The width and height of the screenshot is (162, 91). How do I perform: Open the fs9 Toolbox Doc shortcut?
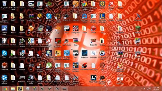click(x=31, y=55)
